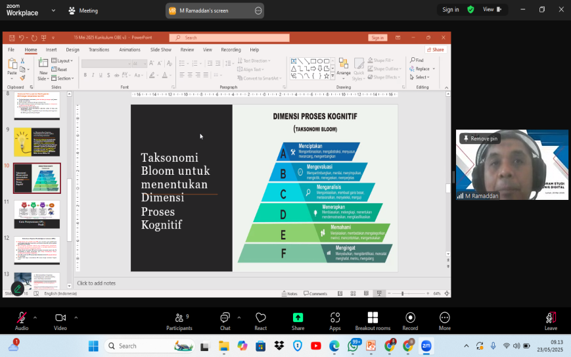Start camera using the Video icon

click(60, 318)
